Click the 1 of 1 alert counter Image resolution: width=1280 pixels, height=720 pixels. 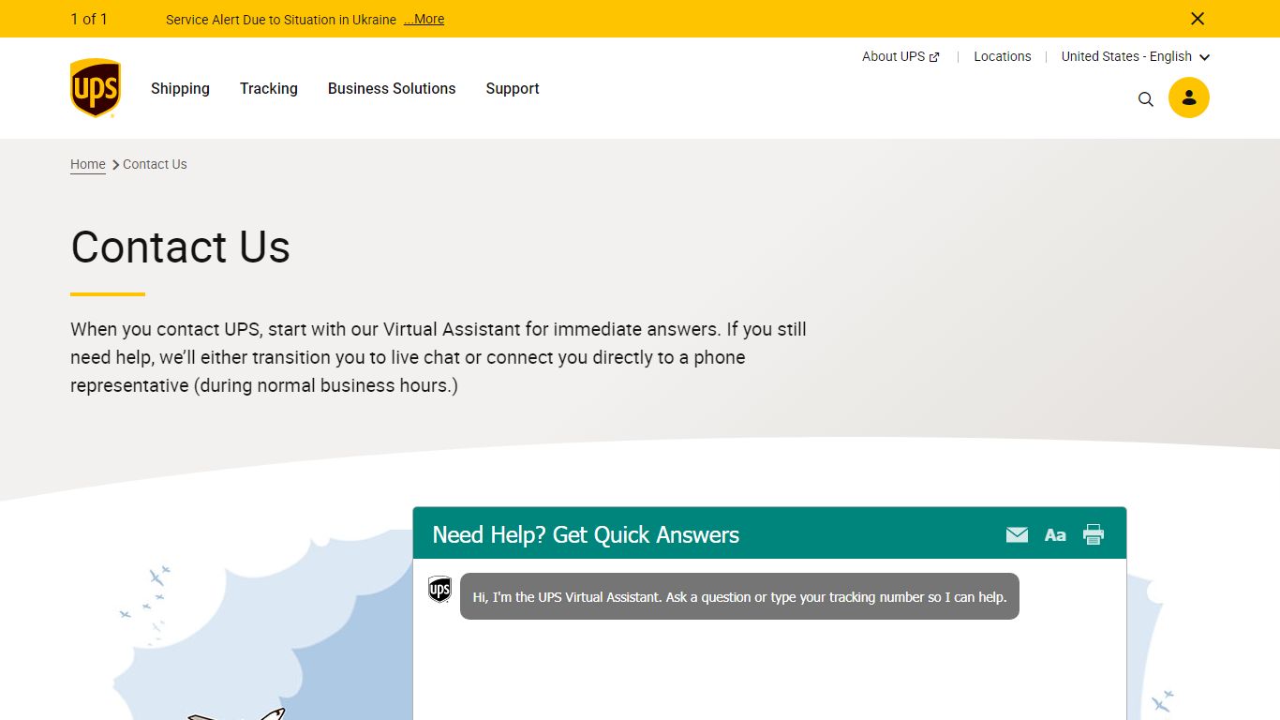[x=89, y=19]
